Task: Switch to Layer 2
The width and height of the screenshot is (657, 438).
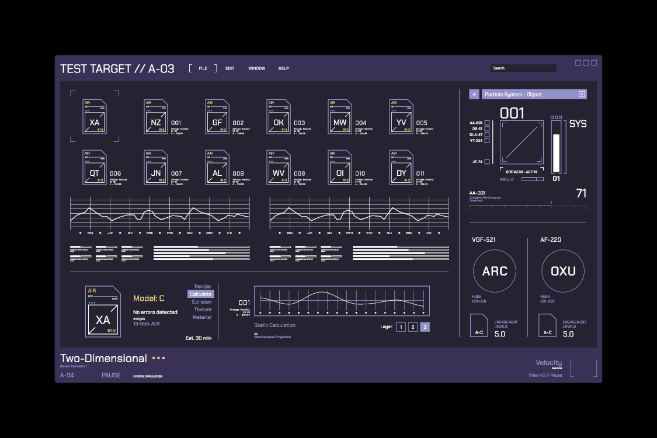Action: point(413,327)
